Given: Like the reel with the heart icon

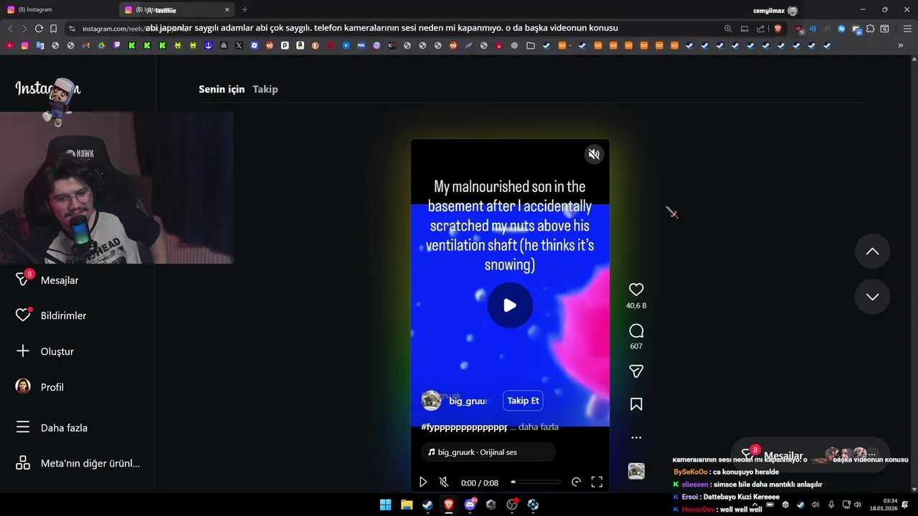Looking at the screenshot, I should coord(636,290).
